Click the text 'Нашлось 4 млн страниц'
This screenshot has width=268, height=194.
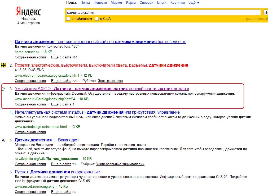(29, 21)
